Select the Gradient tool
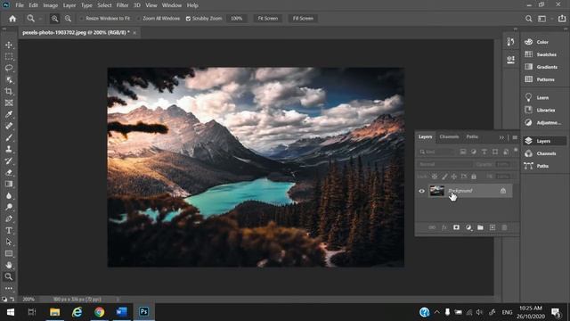Screen dimensions: 570x321 [9, 184]
